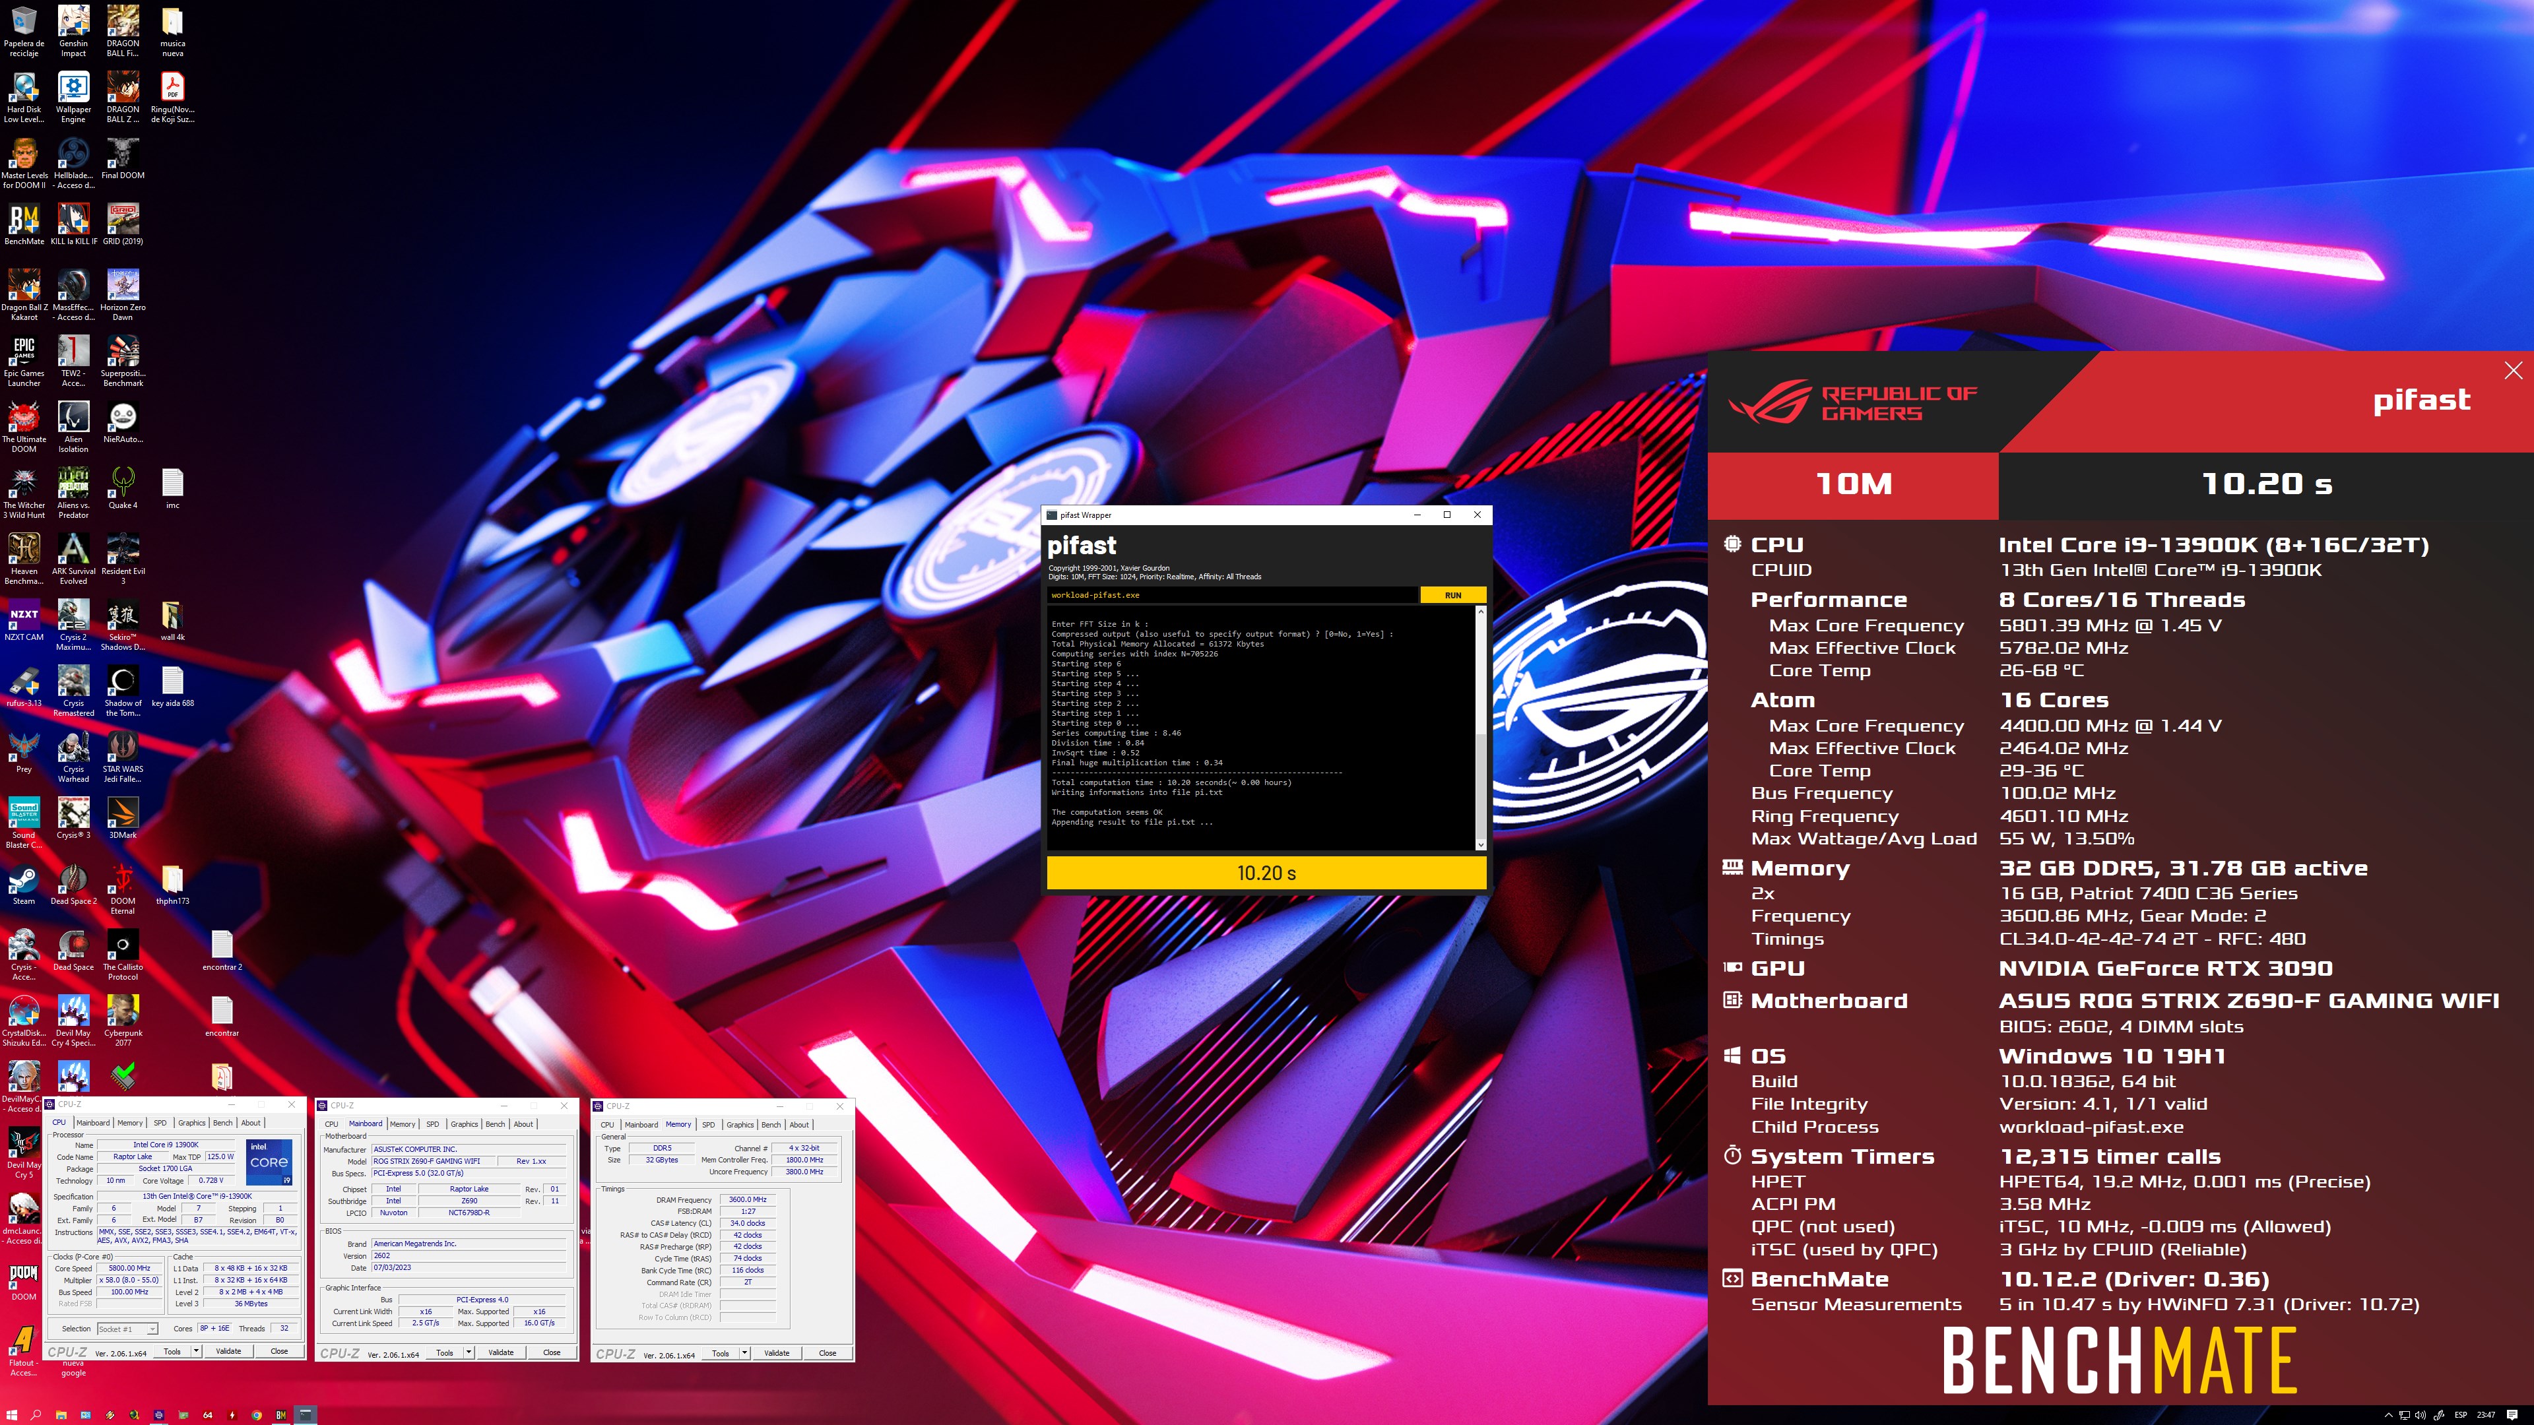Click Validate in the first CPU-Z window

228,1351
